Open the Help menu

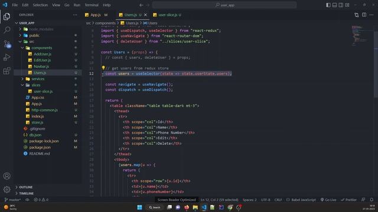(x=106, y=5)
